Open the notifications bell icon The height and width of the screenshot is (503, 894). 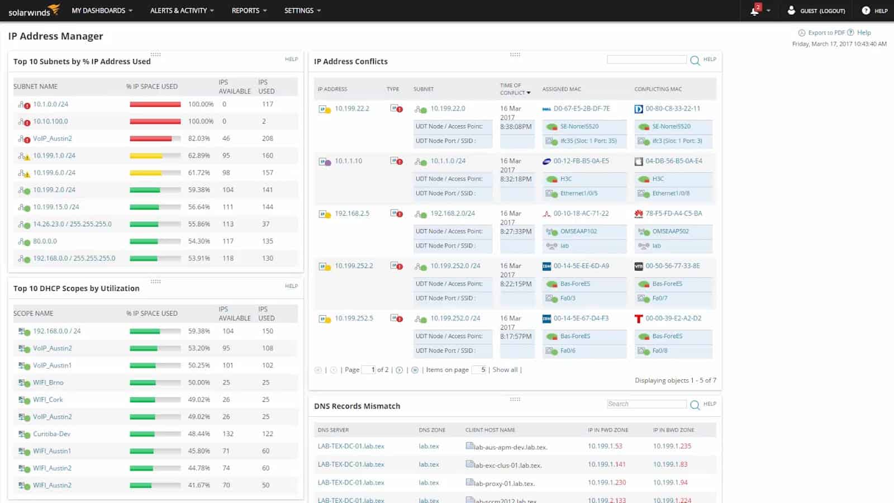[x=754, y=11]
